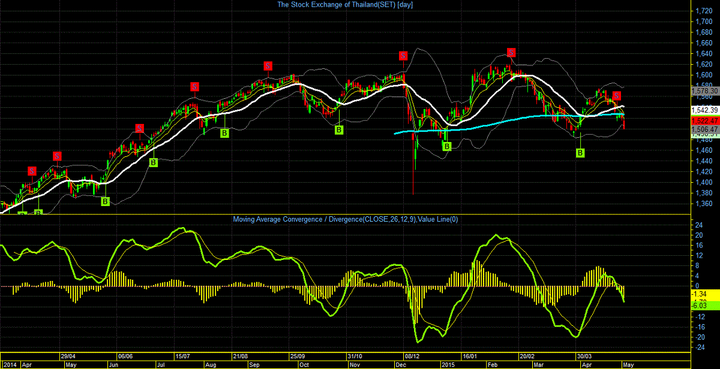Click the -24 label on the MACD axis
The image size is (720, 369).
[700, 347]
